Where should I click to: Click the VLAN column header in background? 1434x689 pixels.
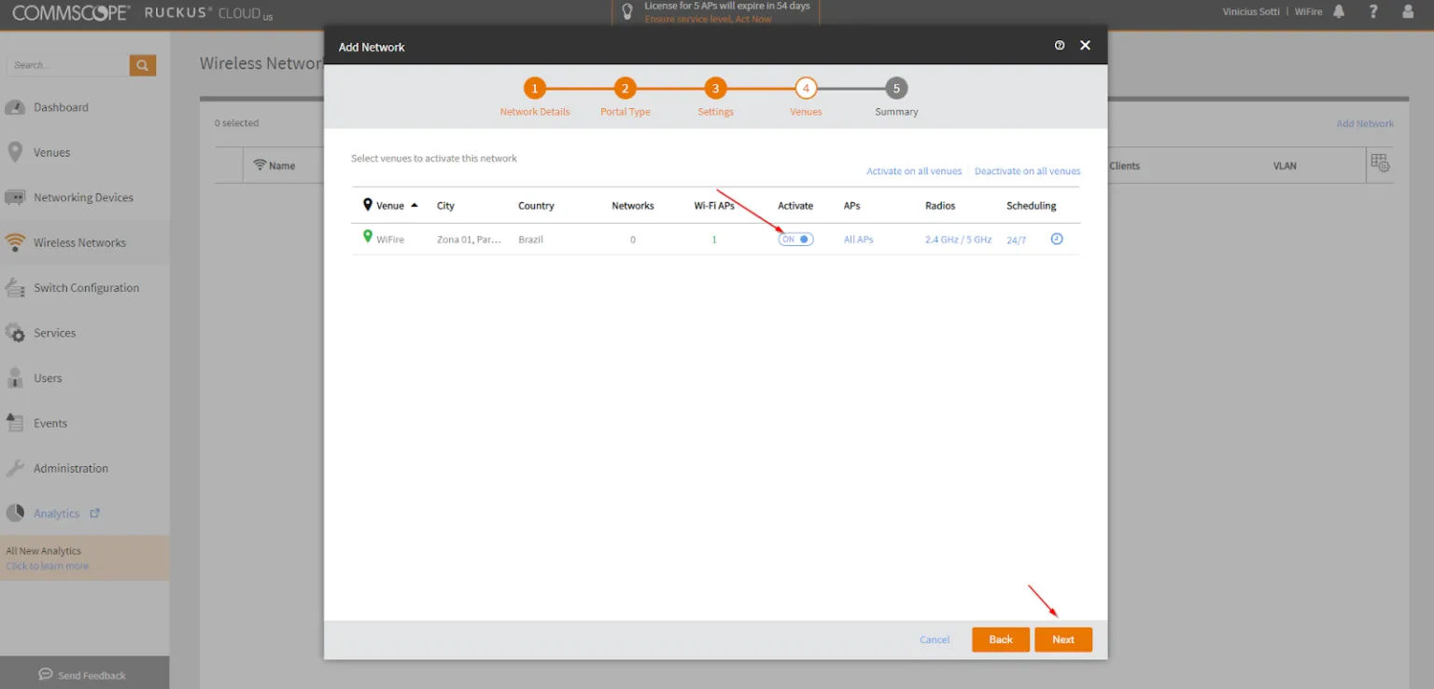point(1285,166)
